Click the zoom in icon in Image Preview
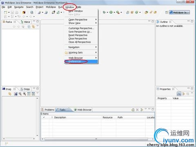Screen dimensions: 196x147 24,94
